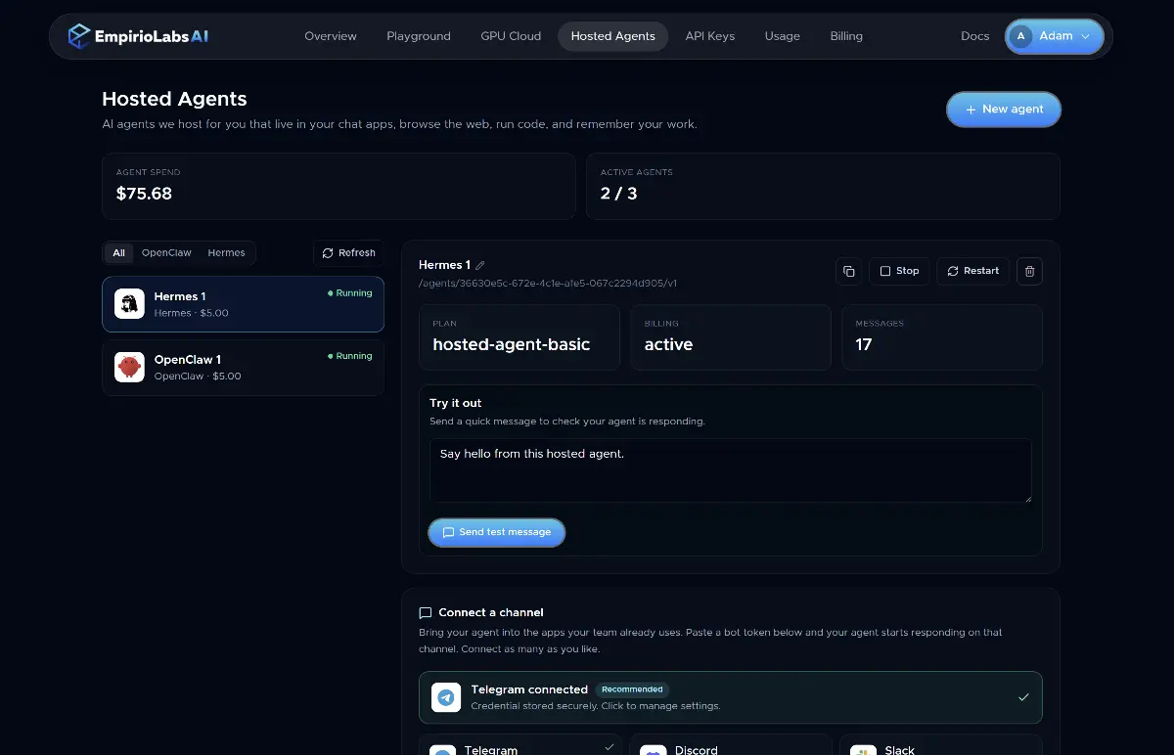Select the Discord channel option
1174x755 pixels.
730,745
